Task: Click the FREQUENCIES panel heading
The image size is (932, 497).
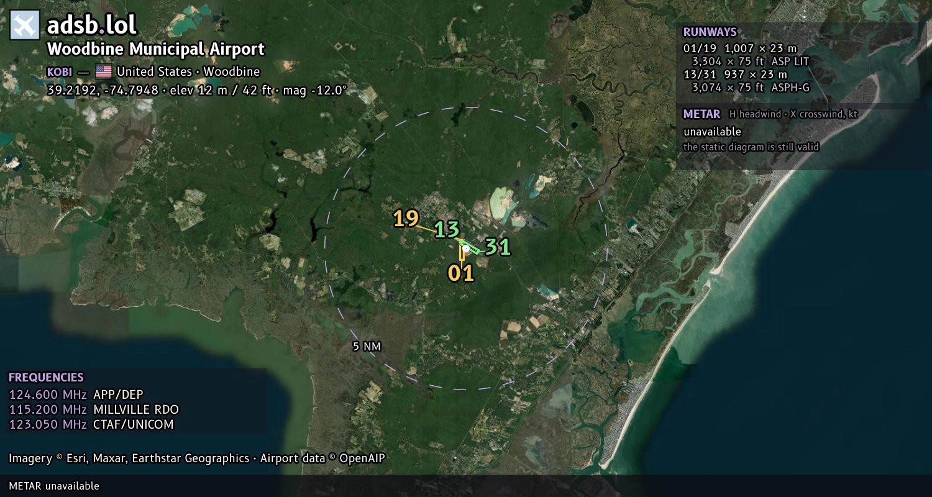Action: click(46, 377)
